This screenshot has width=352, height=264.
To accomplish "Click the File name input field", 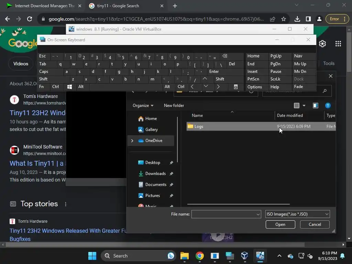I will pos(223,214).
